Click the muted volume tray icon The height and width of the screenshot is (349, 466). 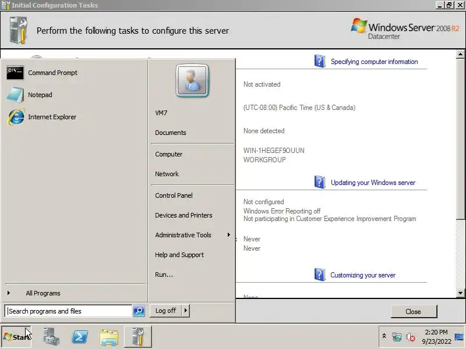click(x=411, y=337)
